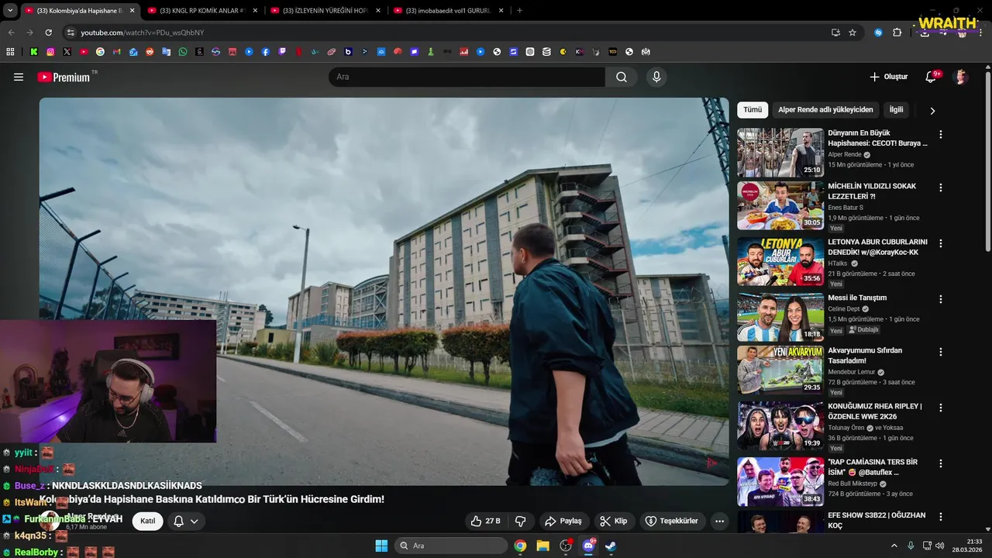Open the Gmail bookmark
Image resolution: width=992 pixels, height=558 pixels.
117,52
